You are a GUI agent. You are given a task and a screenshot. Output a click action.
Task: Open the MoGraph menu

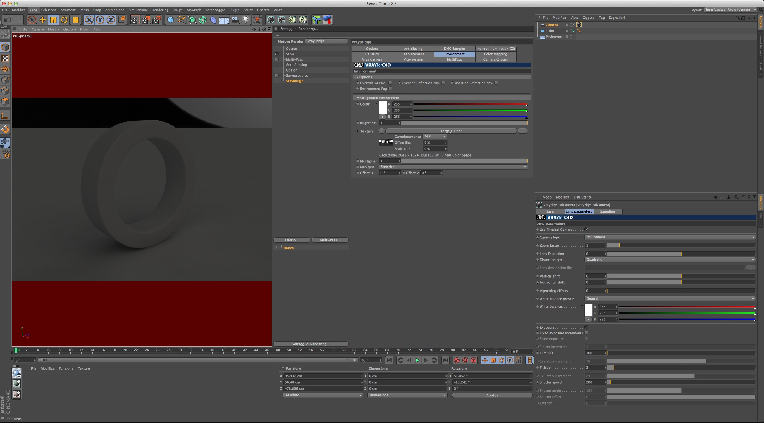click(194, 10)
